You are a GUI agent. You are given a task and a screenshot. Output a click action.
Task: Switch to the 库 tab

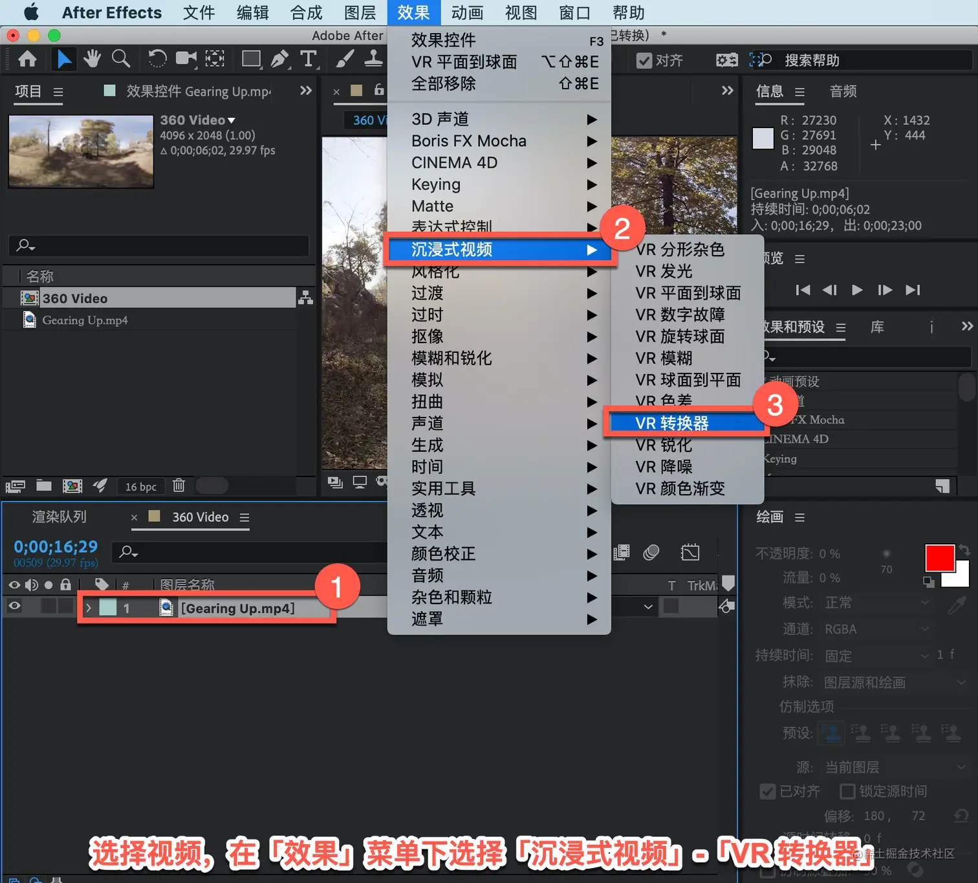click(877, 327)
